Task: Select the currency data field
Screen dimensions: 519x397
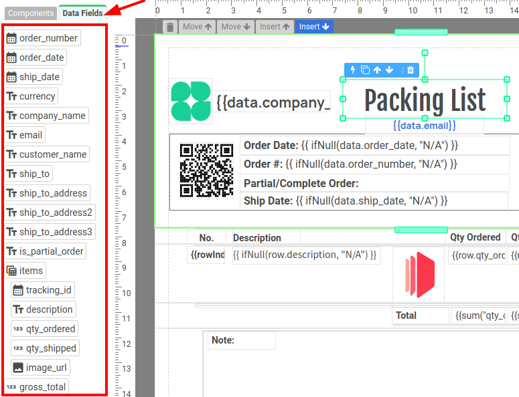Action: click(x=31, y=96)
